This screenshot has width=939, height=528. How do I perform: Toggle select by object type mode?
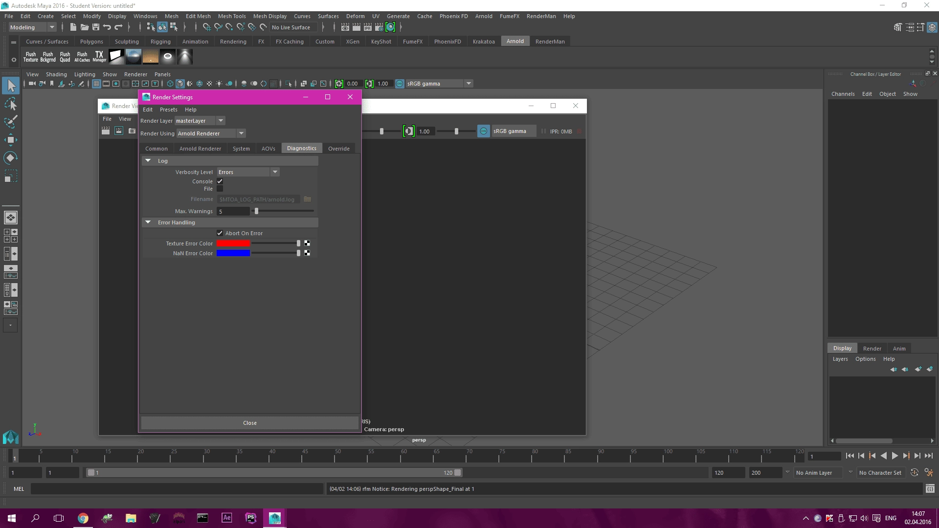click(162, 27)
